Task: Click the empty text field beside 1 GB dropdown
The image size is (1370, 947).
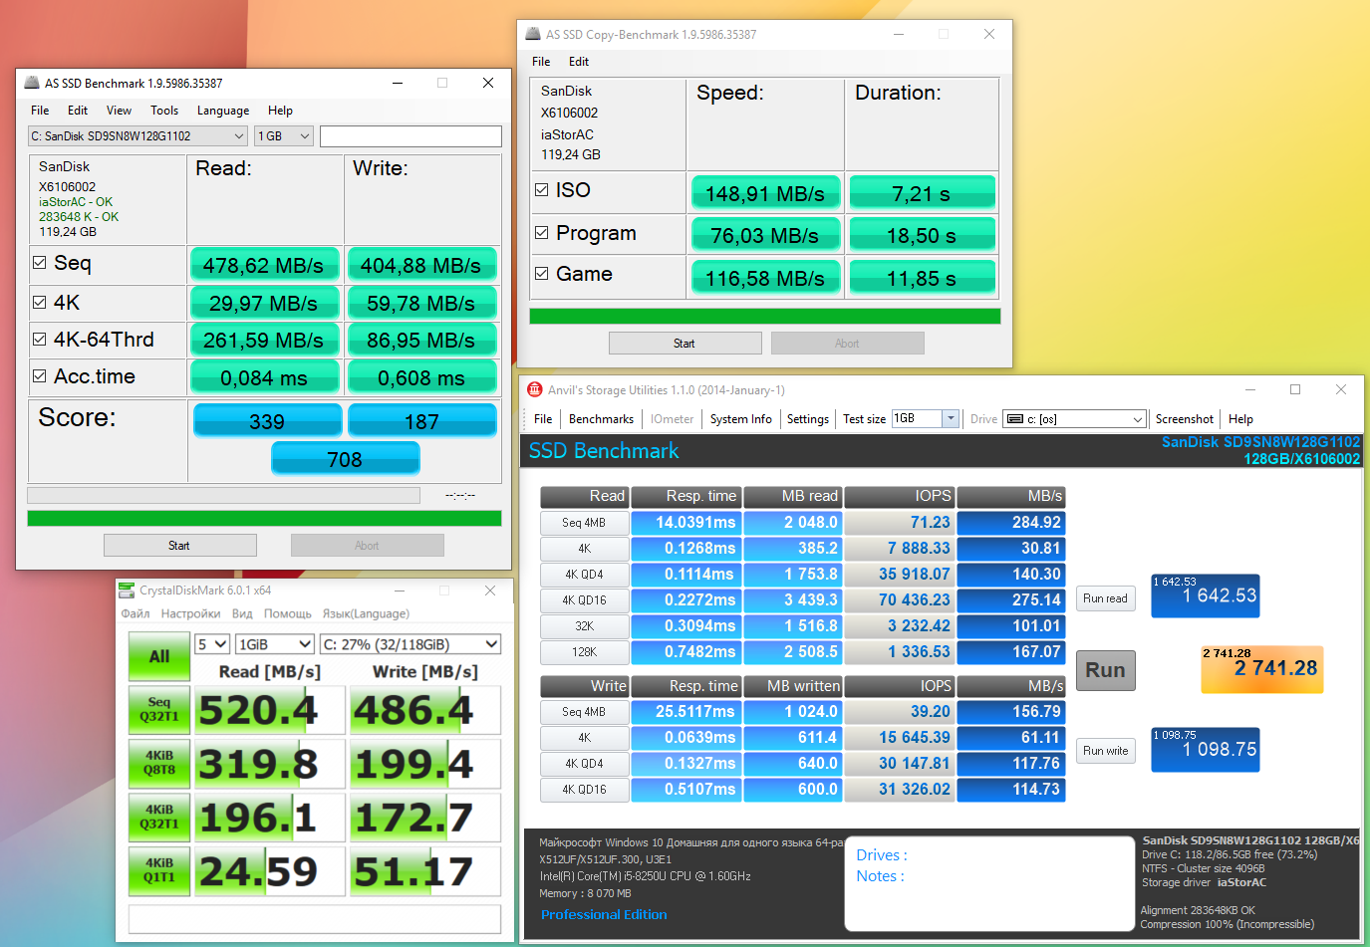Action: 411,135
